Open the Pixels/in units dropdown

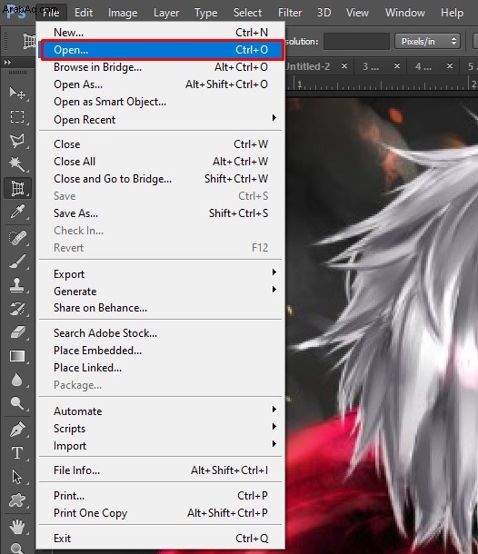[427, 42]
